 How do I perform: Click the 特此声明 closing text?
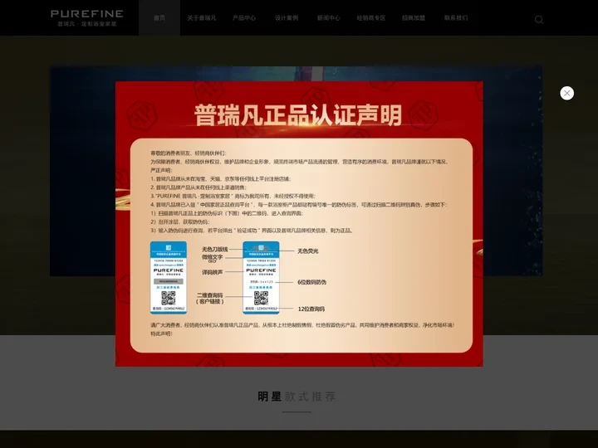pos(161,334)
